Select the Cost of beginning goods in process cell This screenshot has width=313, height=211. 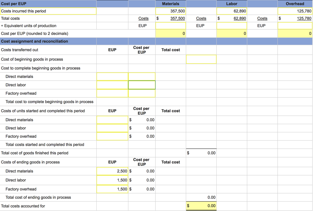[201, 59]
